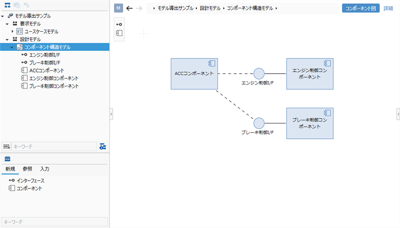Collapse the モデル導出サンプル root node
The width and height of the screenshot is (400, 228).
pyautogui.click(x=3, y=16)
